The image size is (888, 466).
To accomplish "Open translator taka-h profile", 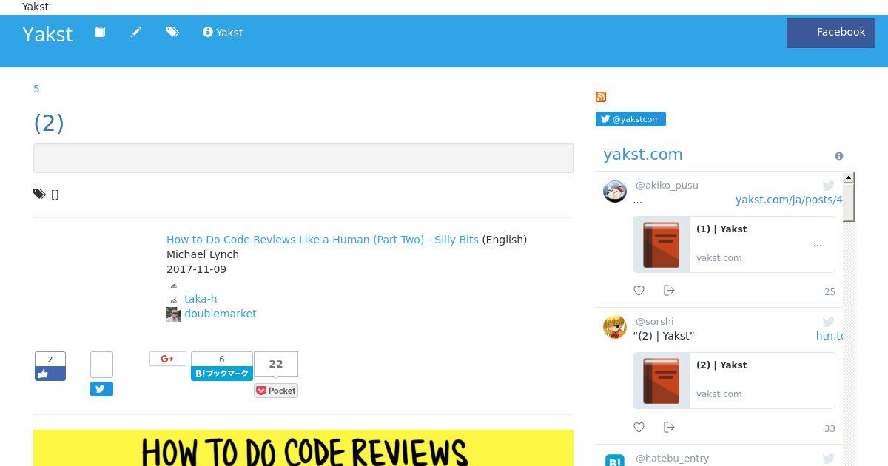I will [201, 299].
